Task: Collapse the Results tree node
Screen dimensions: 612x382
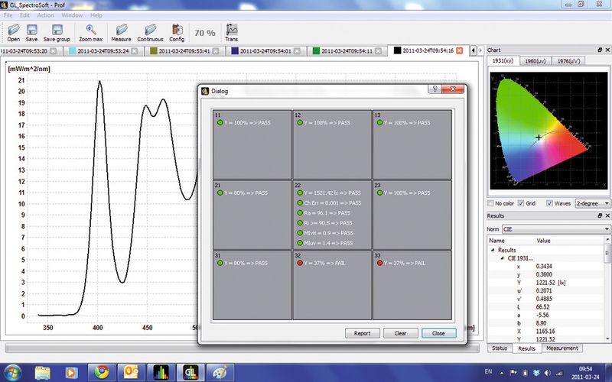Action: pyautogui.click(x=492, y=250)
